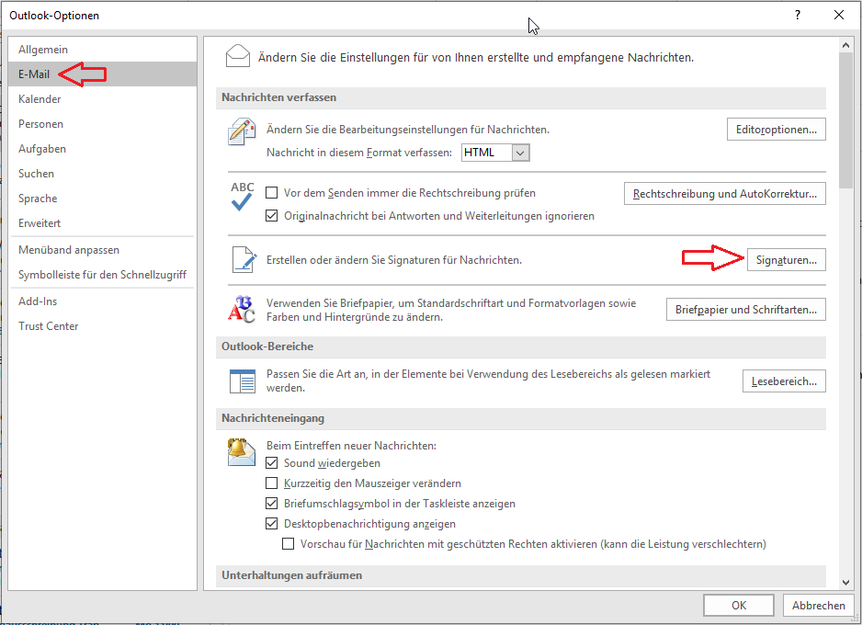Screen dimensions: 862x625
Task: Click the Nachrichteneingang section header
Action: (x=521, y=418)
